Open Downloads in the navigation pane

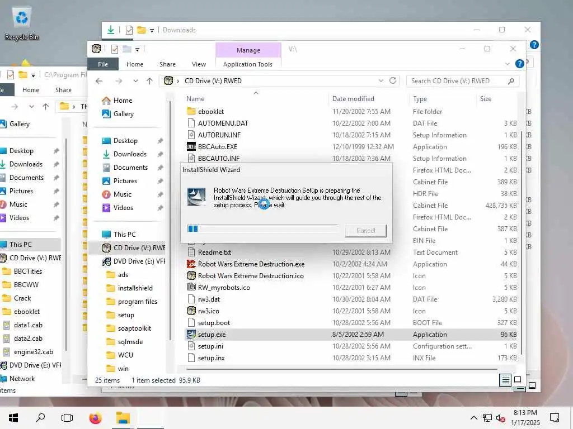coord(130,154)
